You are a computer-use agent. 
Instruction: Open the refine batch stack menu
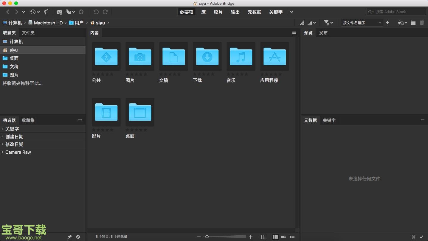coord(70,12)
